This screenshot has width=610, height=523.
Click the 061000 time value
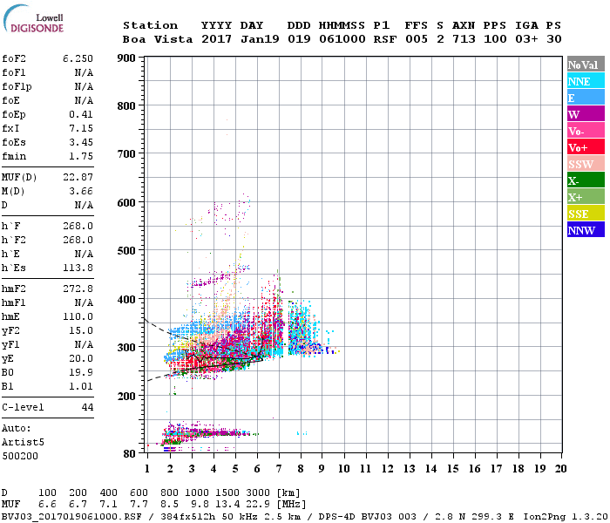pos(342,39)
